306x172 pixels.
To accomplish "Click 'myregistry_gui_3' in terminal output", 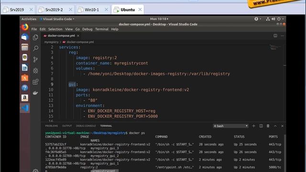I will coord(105,148).
